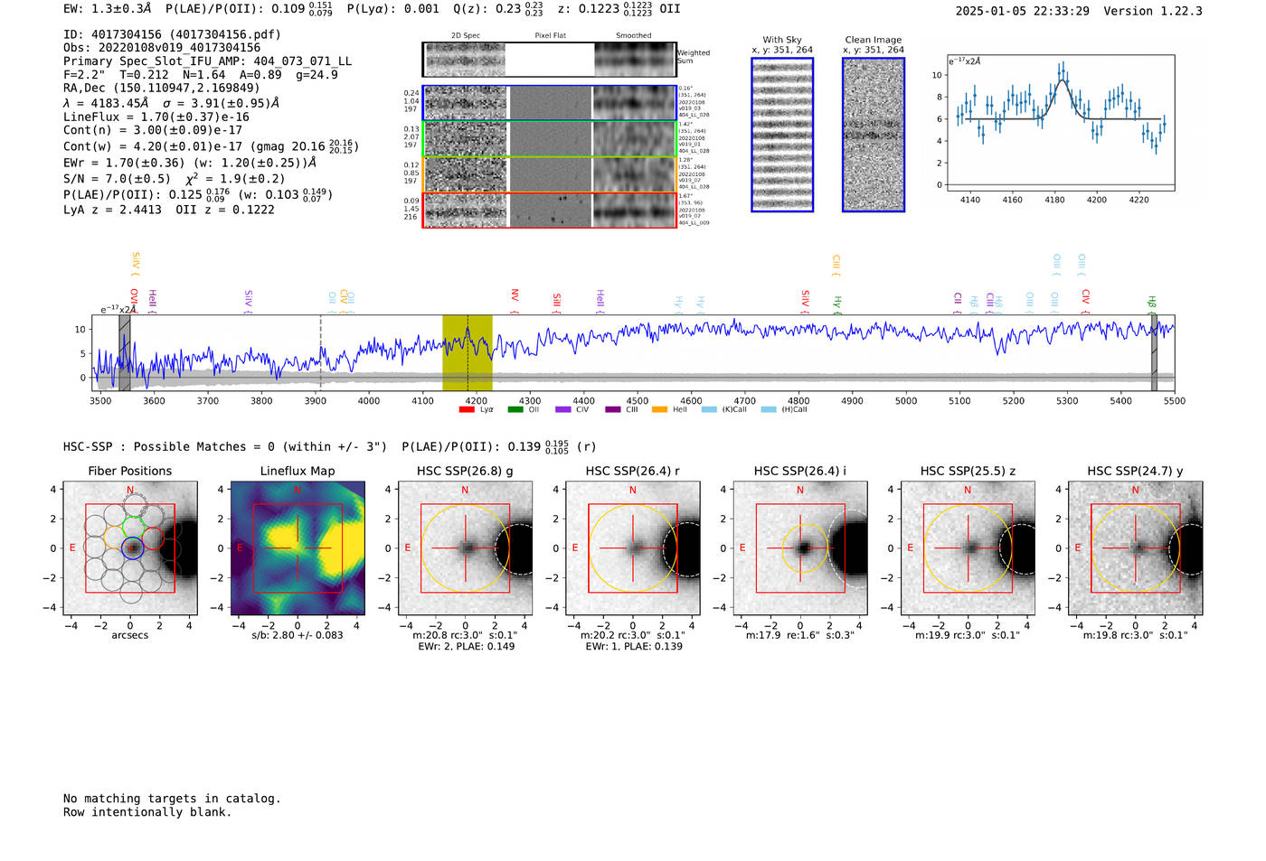Select the Weighted Sum 2D spectrum row
The height and width of the screenshot is (861, 1266).
pyautogui.click(x=550, y=60)
